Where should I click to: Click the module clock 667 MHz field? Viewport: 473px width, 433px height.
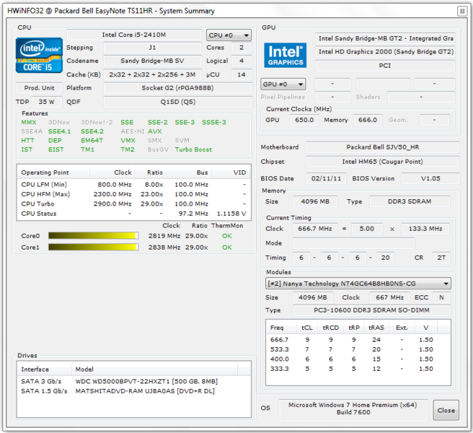pyautogui.click(x=389, y=297)
